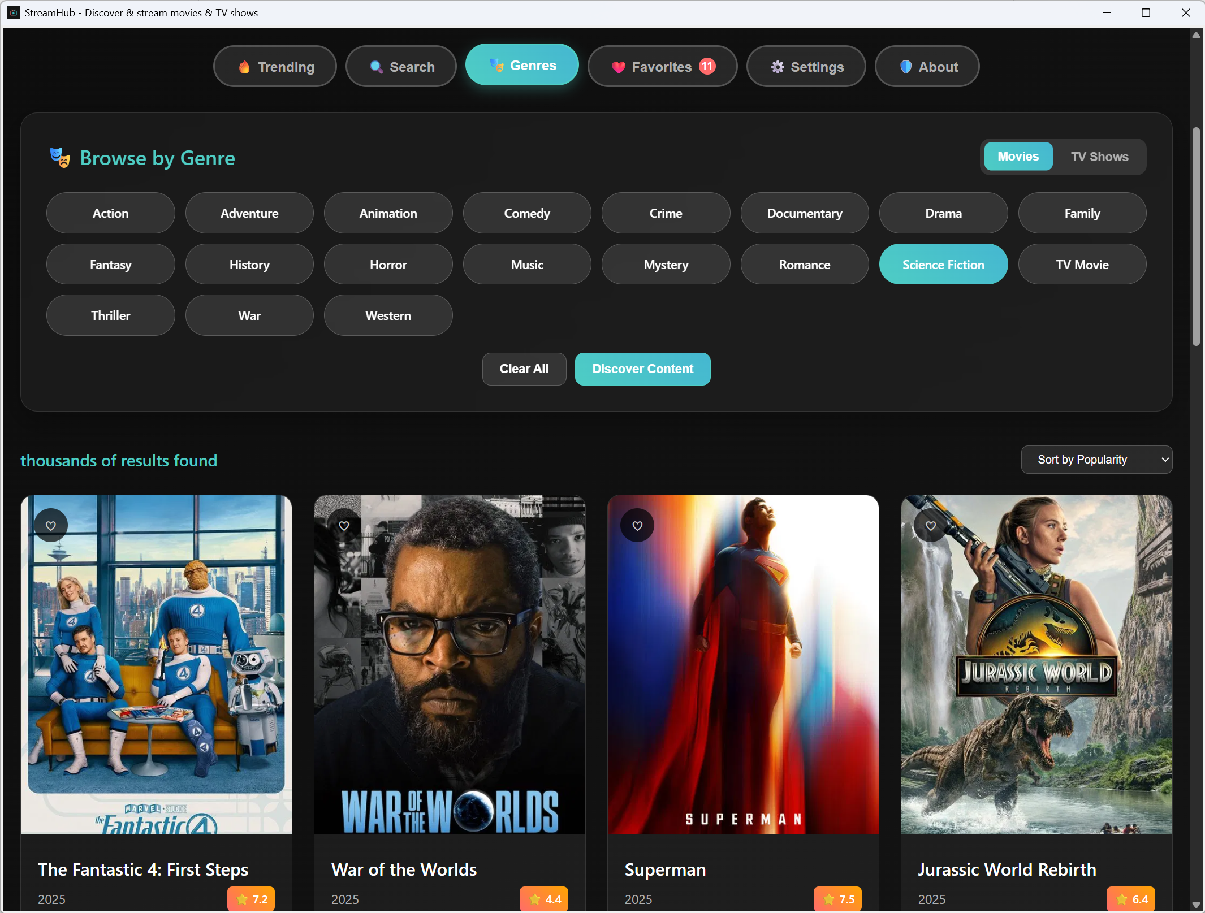Click the thousands of results found text
The height and width of the screenshot is (913, 1205).
pos(119,461)
